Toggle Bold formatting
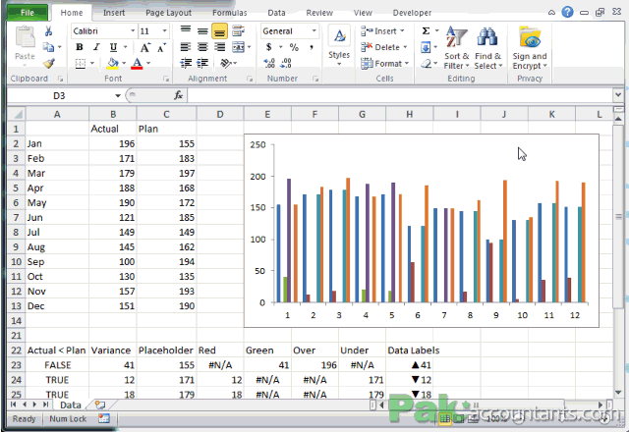The width and height of the screenshot is (629, 432). pos(80,47)
